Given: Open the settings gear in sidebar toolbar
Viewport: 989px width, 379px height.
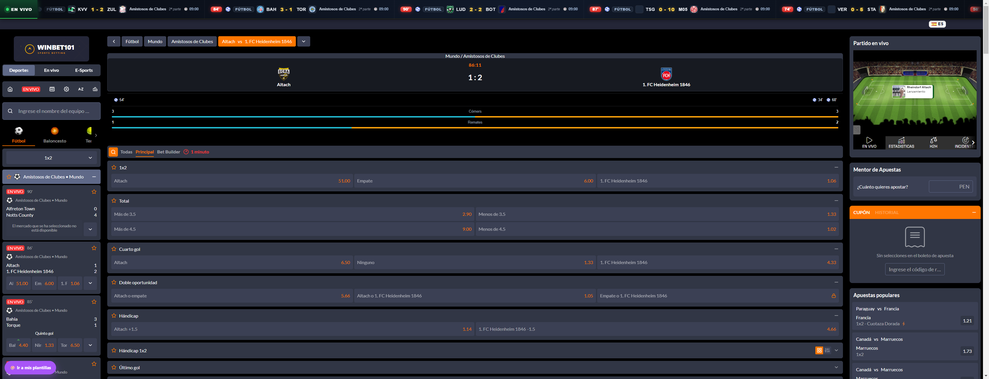Looking at the screenshot, I should click(x=66, y=89).
